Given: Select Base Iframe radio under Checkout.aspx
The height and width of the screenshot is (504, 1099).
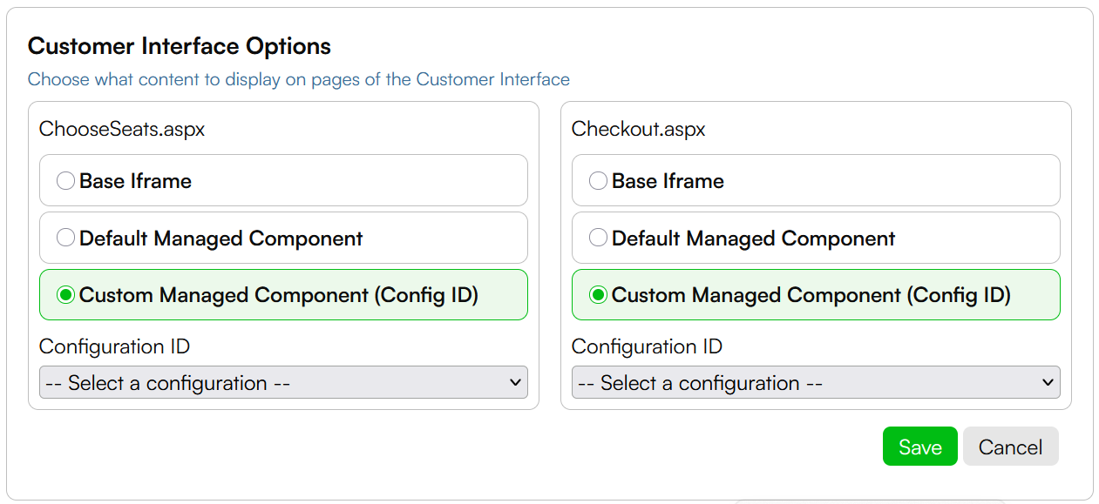Looking at the screenshot, I should tap(598, 181).
